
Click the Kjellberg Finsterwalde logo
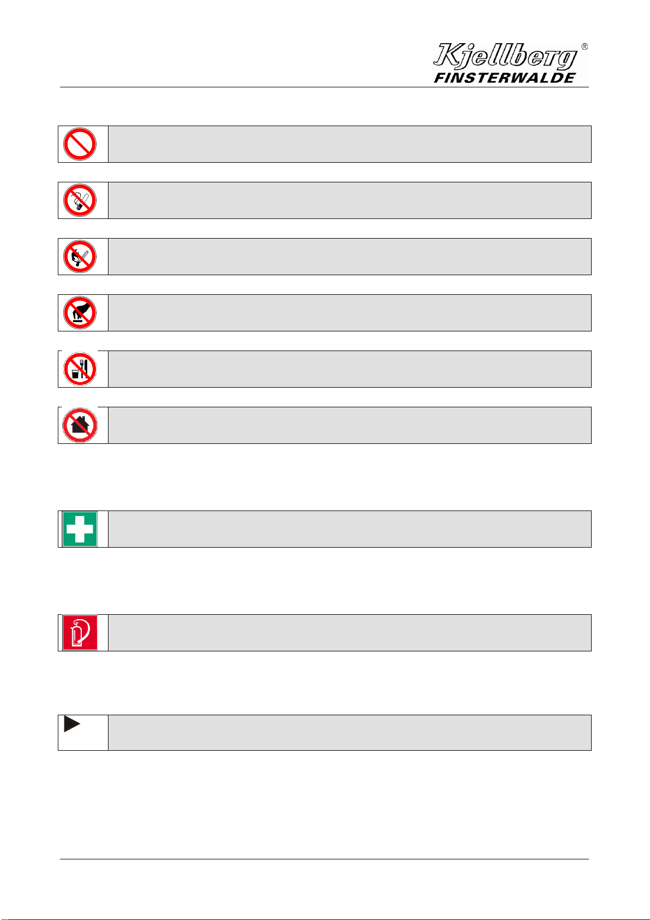click(506, 63)
